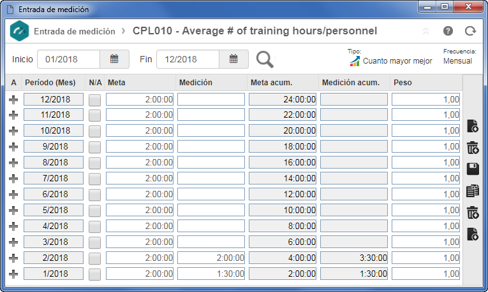Click the plus icon for row 3/2018

point(13,242)
